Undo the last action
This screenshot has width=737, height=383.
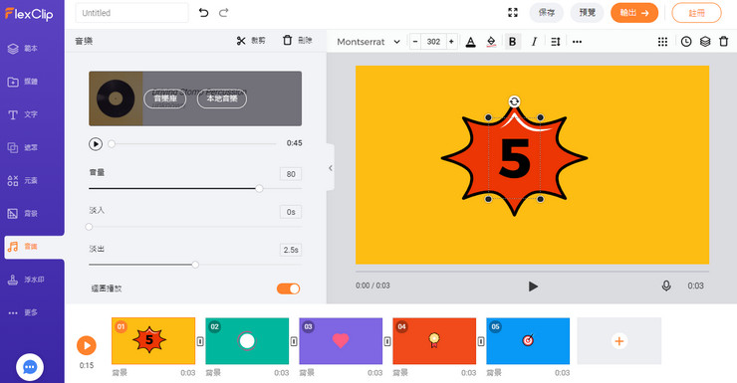(203, 13)
